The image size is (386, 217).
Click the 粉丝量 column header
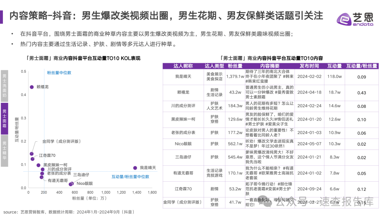235,66
